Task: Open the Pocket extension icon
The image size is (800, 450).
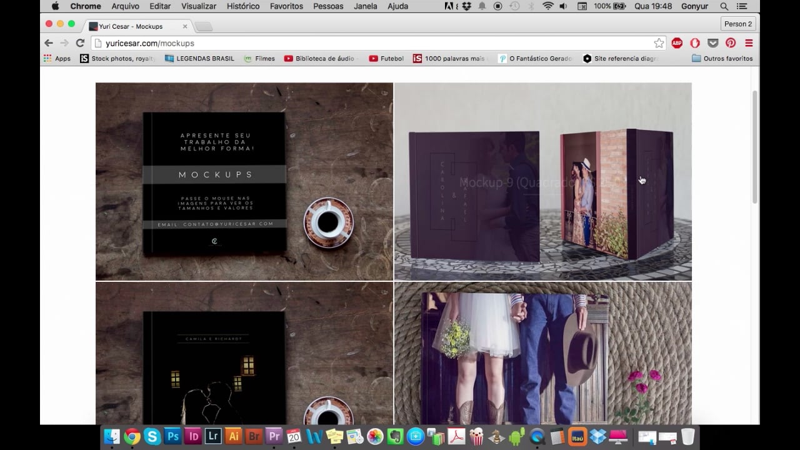Action: [712, 43]
